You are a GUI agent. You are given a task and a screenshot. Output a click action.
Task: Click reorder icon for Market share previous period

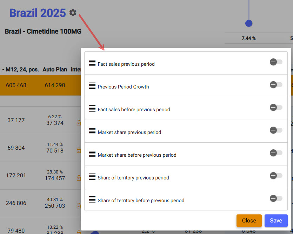[x=92, y=131]
